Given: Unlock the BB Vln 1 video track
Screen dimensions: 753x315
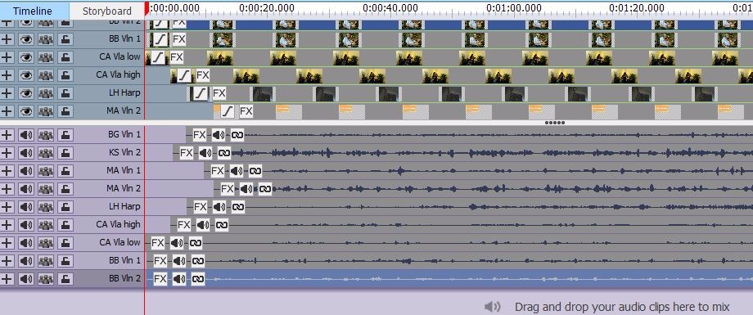Looking at the screenshot, I should pos(65,38).
